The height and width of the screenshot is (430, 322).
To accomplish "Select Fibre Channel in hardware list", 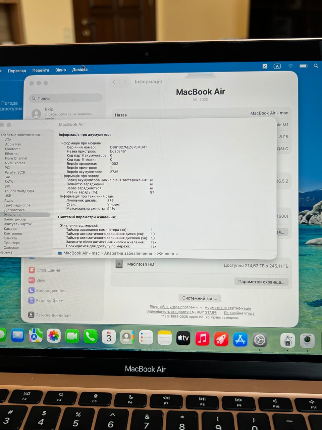I will coord(16,158).
